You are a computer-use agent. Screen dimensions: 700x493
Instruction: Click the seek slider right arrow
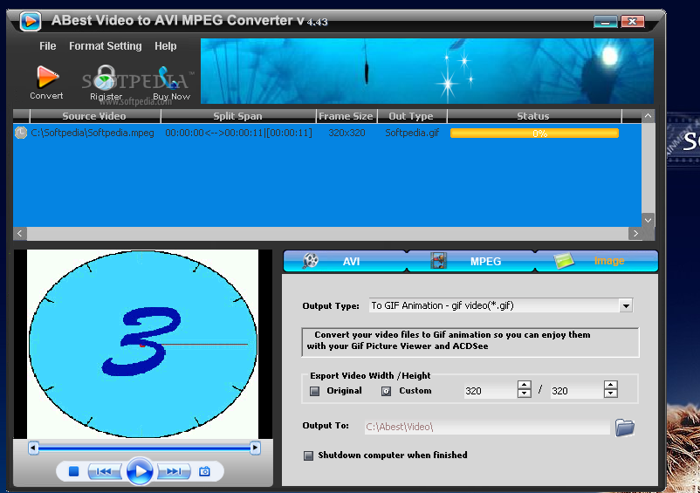tap(255, 448)
